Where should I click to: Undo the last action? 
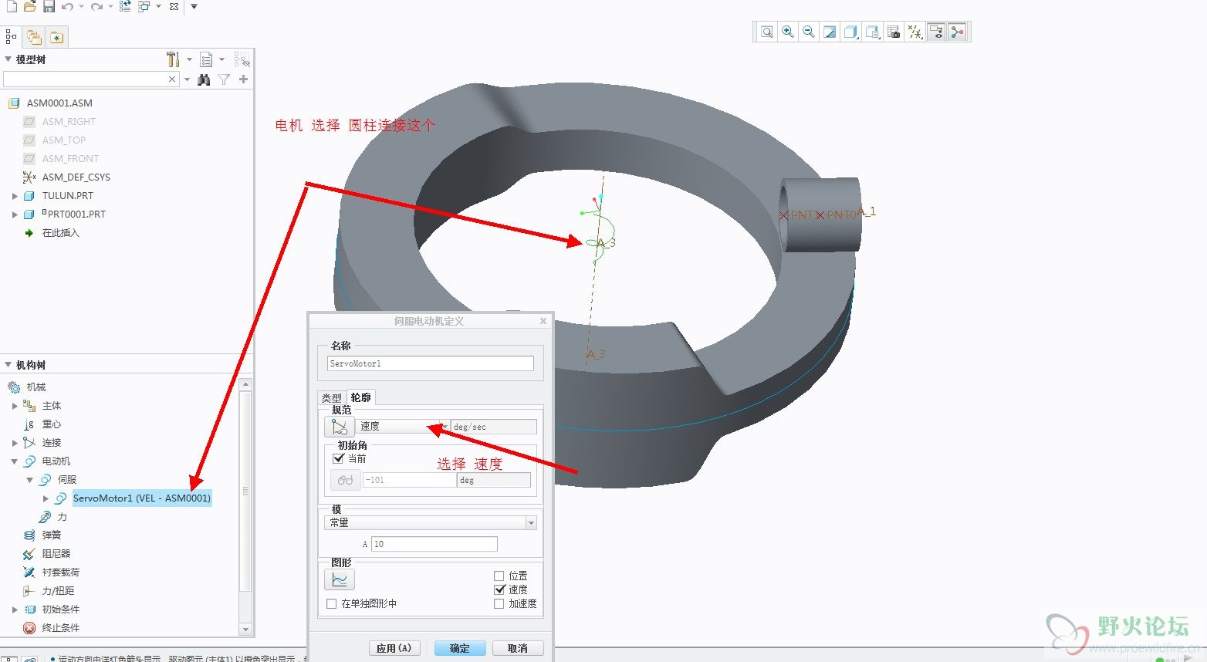(68, 6)
